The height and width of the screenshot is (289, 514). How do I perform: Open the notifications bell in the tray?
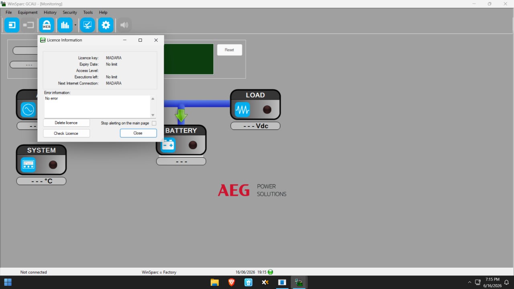506,282
